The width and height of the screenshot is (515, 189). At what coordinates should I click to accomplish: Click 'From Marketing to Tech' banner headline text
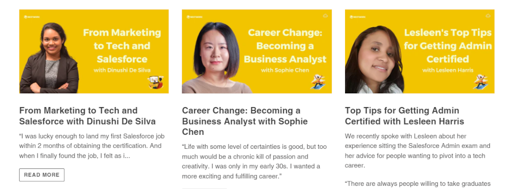[122, 46]
